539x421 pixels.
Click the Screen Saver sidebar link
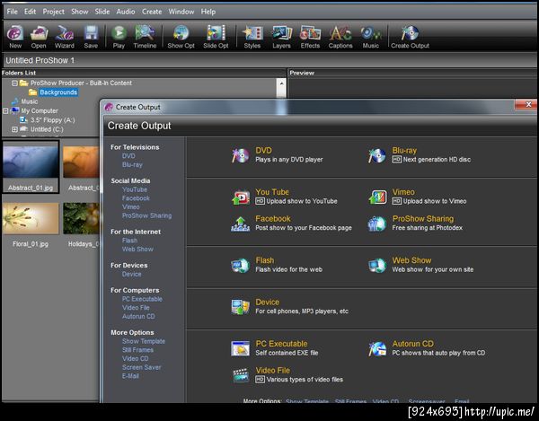tap(141, 367)
